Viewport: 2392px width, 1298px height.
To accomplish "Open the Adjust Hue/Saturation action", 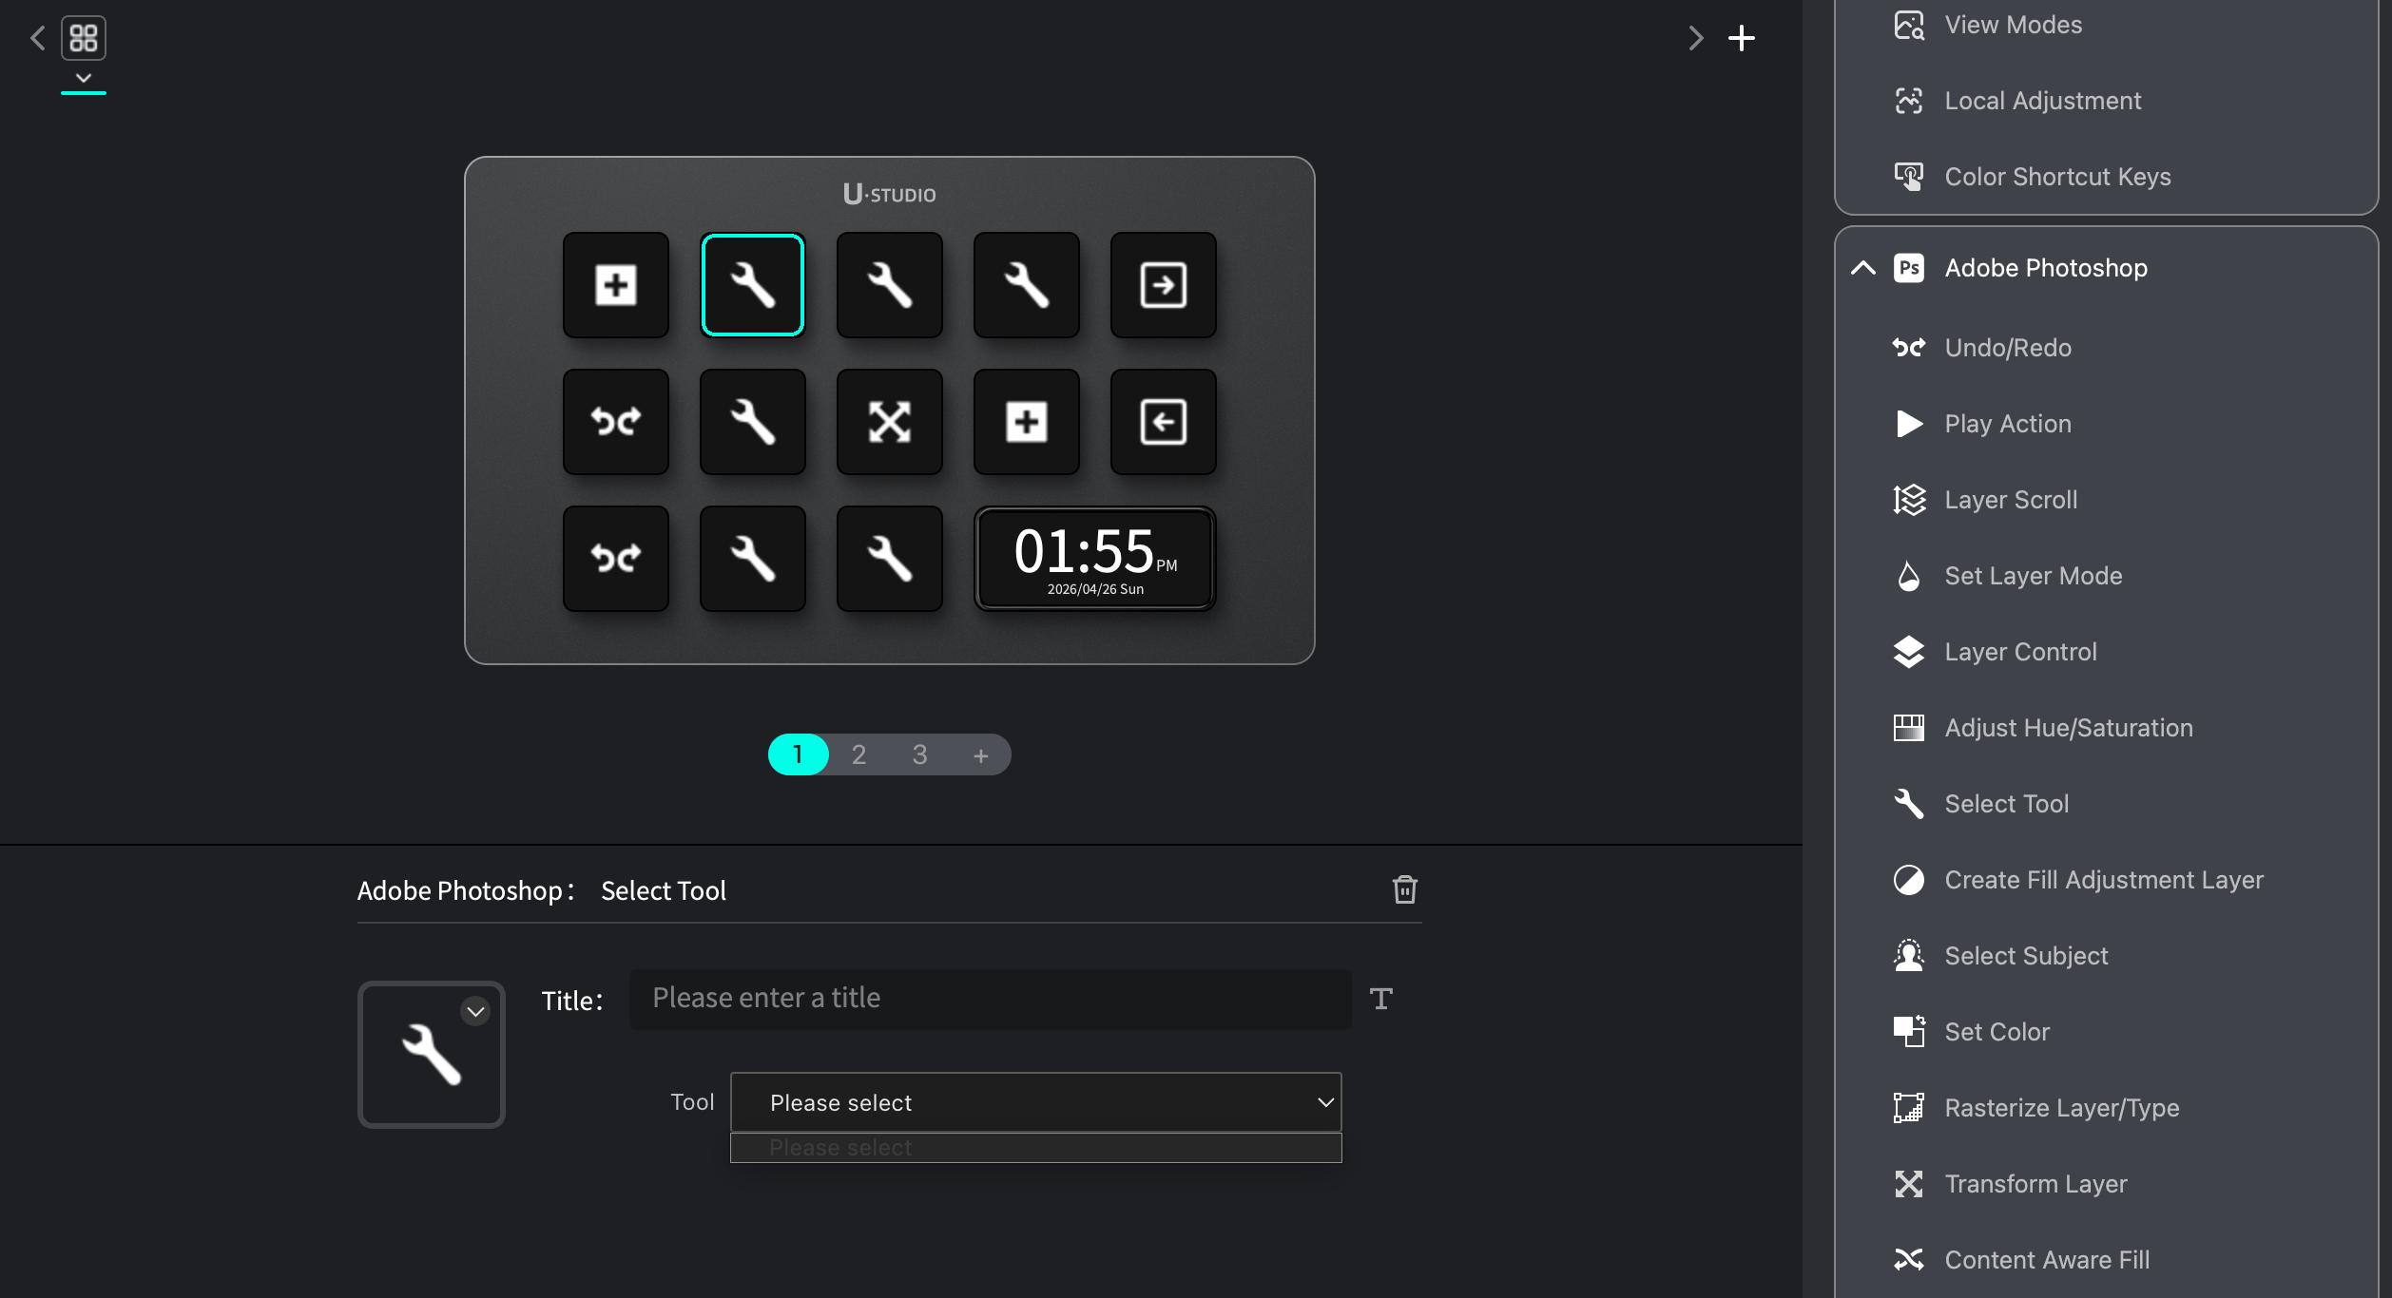I will click(2069, 727).
